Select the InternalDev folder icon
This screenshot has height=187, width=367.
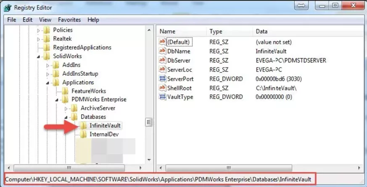pos(83,134)
